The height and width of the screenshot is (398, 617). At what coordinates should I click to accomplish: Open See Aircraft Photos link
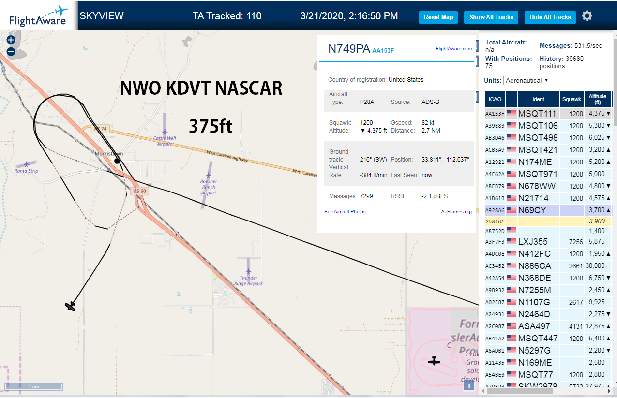pos(345,212)
